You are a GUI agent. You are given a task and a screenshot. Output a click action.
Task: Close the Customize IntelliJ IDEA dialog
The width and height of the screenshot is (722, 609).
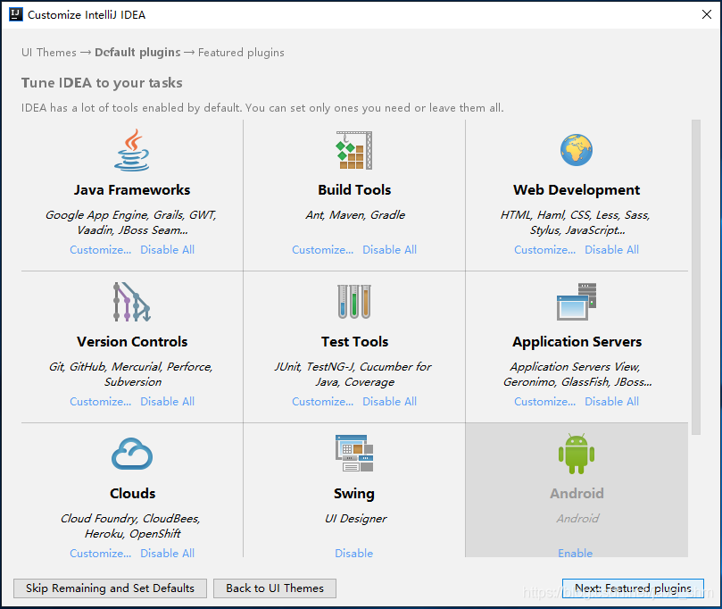tap(706, 14)
